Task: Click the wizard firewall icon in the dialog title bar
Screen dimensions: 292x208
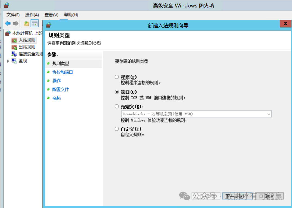Action: pyautogui.click(x=49, y=25)
